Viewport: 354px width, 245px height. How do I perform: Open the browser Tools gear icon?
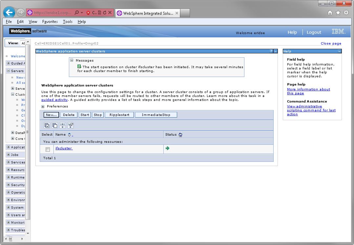point(346,13)
